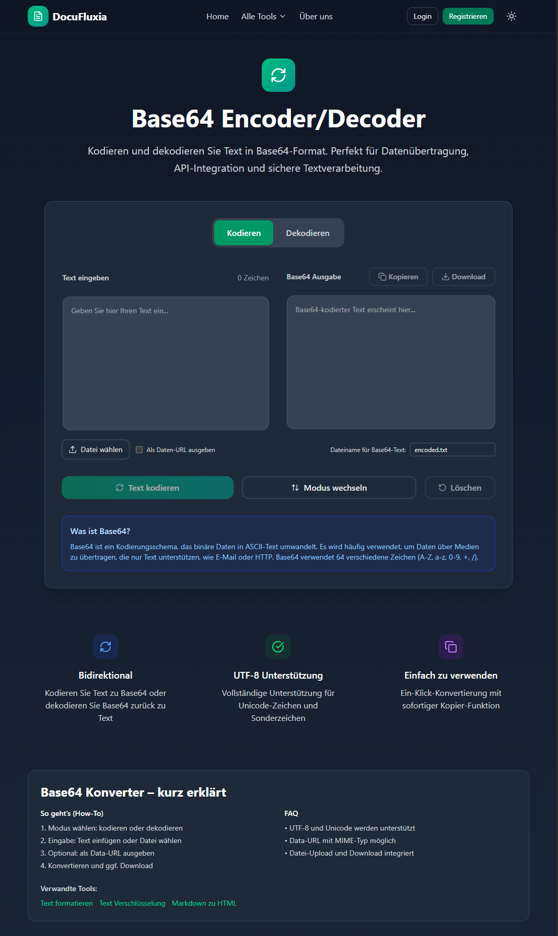Swap modes with Modus wechseln
The width and height of the screenshot is (558, 936).
[329, 488]
